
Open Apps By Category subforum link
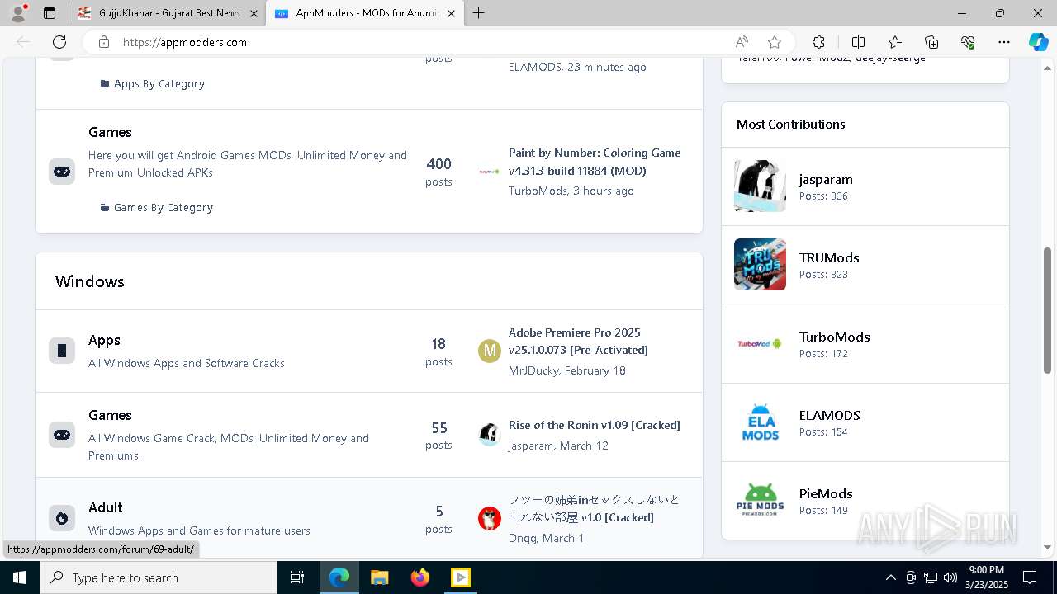coord(159,83)
